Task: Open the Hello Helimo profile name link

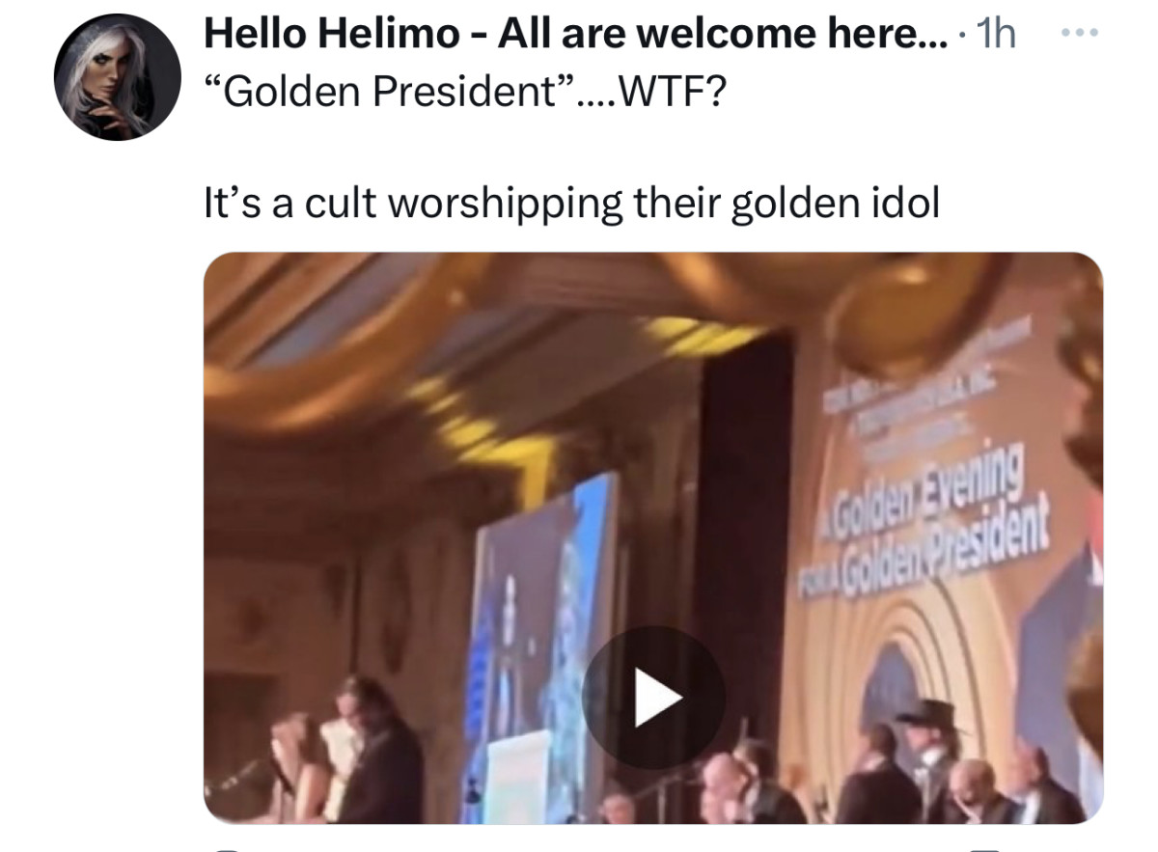Action: click(x=575, y=35)
